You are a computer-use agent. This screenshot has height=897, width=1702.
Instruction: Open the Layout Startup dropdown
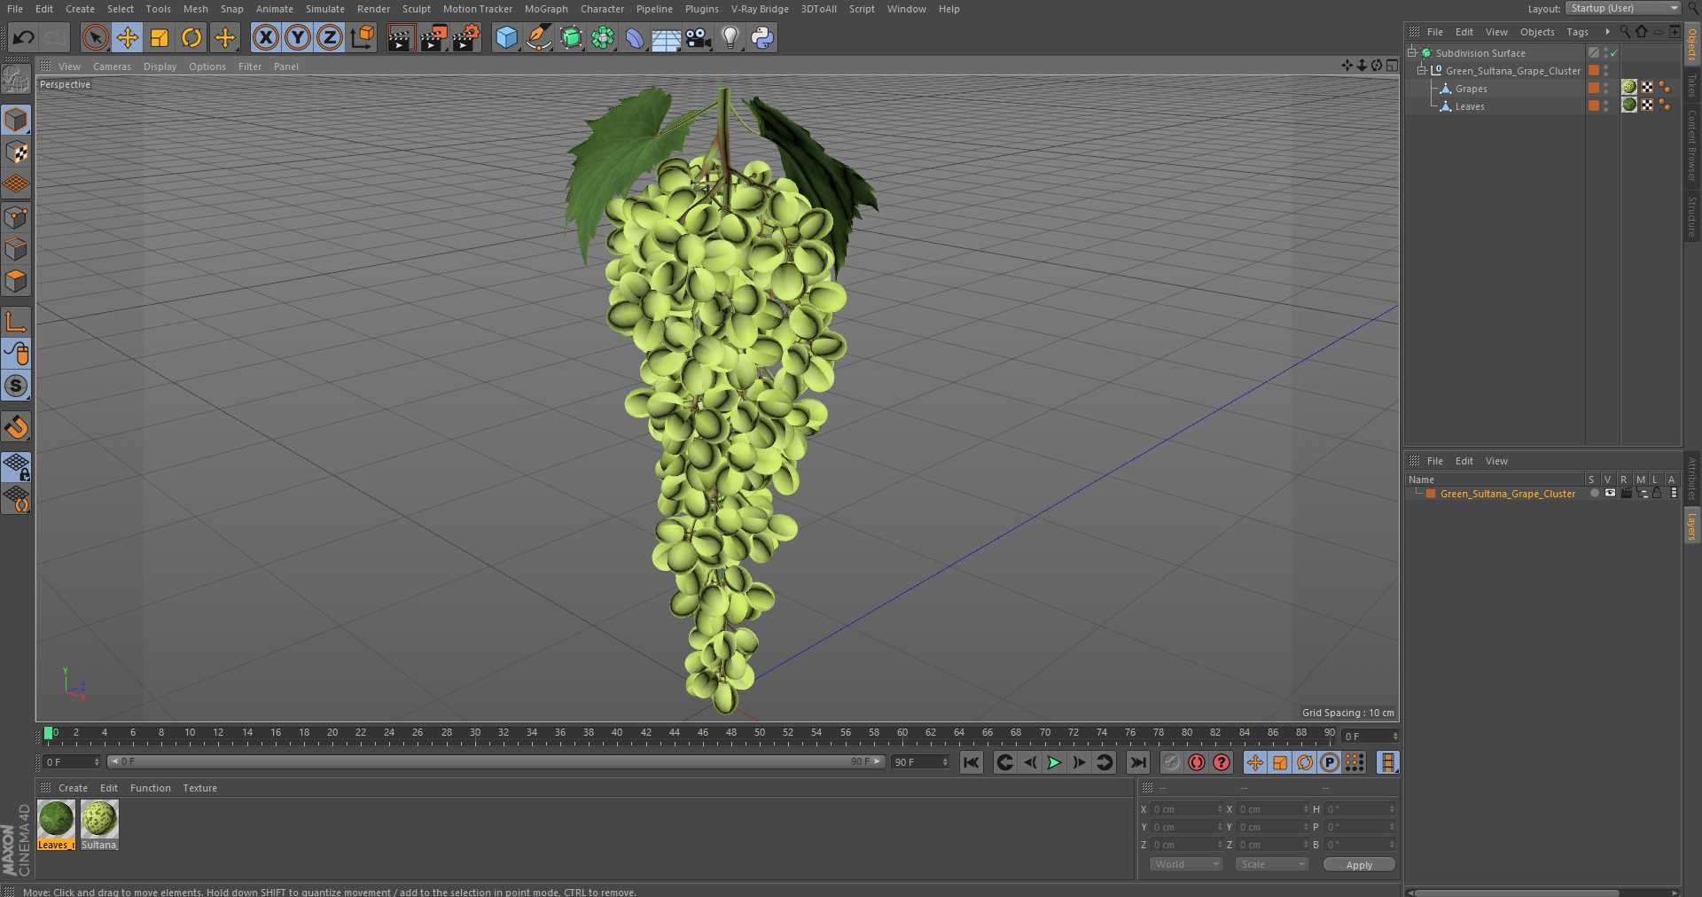point(1623,8)
